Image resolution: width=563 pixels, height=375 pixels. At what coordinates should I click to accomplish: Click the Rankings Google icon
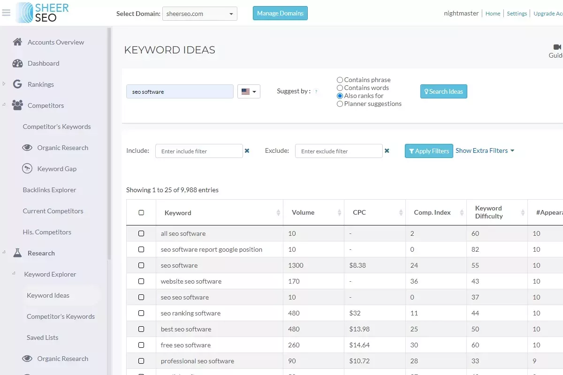(17, 84)
